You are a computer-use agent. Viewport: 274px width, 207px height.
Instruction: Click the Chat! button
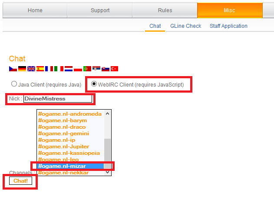[20, 181]
